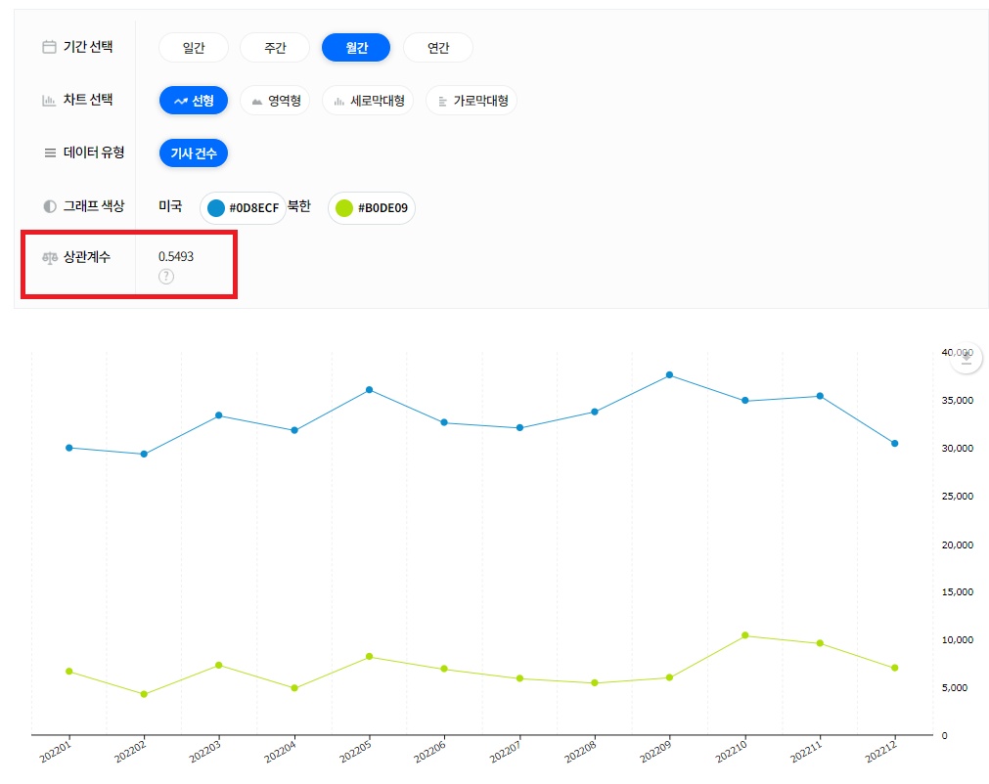Click the scales icon beside 상관계수
Screen dimensions: 989x784
point(49,258)
